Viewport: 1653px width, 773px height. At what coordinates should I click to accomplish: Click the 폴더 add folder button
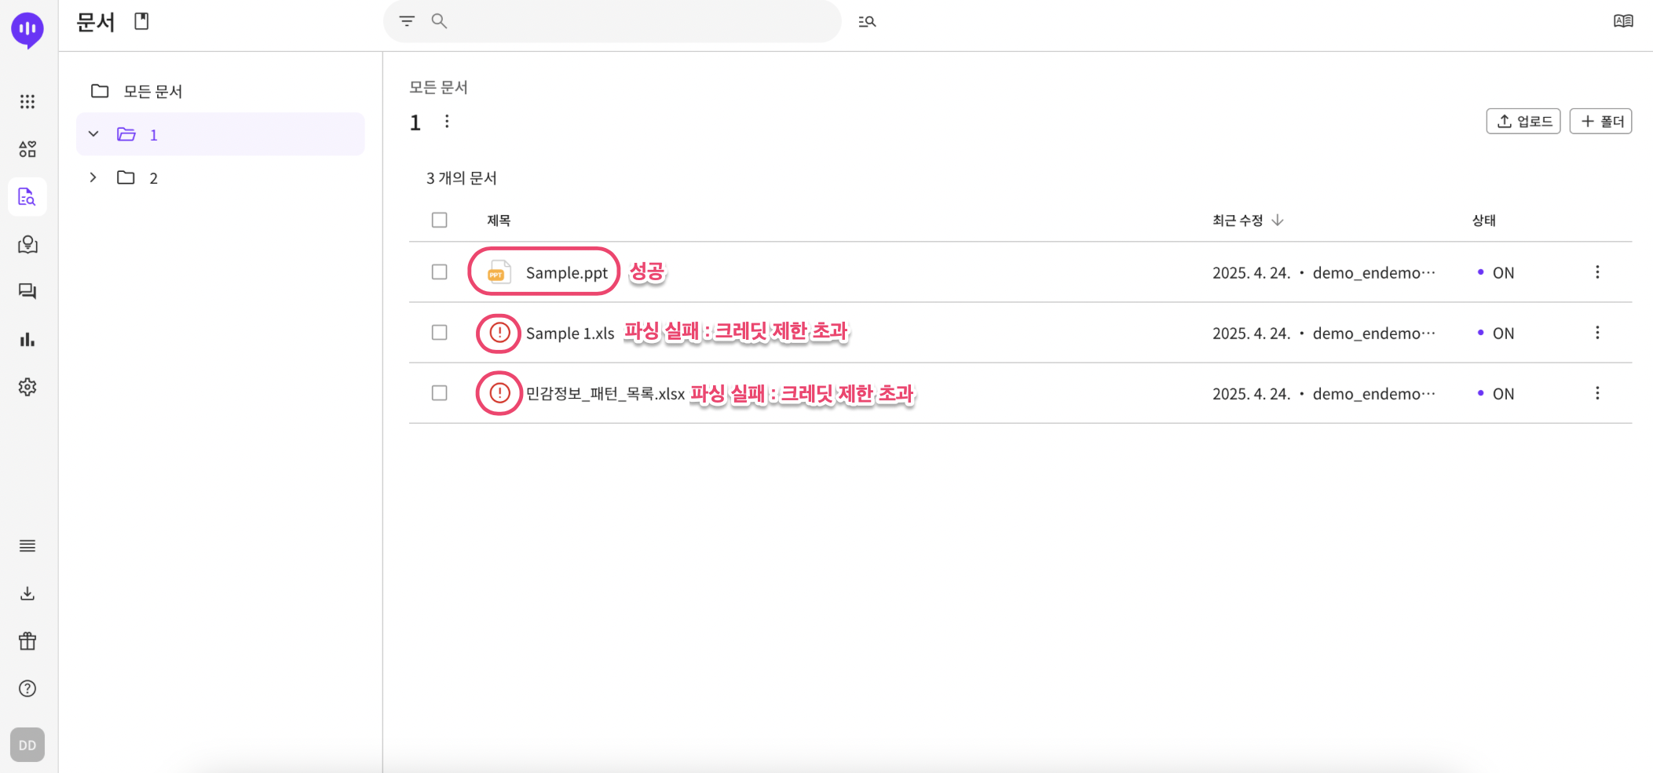click(1600, 122)
